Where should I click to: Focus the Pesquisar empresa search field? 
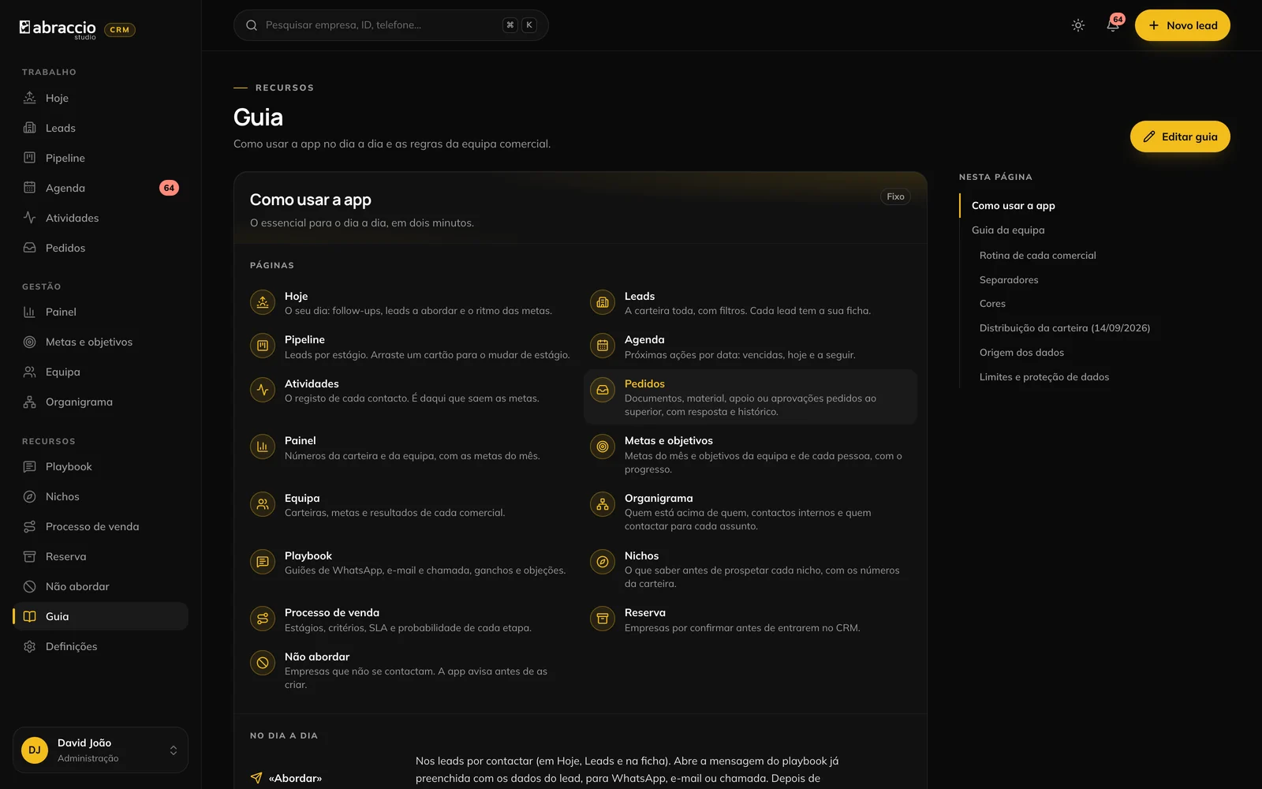pos(390,25)
